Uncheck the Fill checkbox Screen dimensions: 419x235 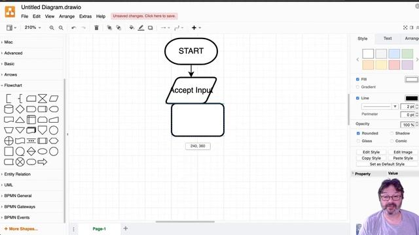(357, 80)
